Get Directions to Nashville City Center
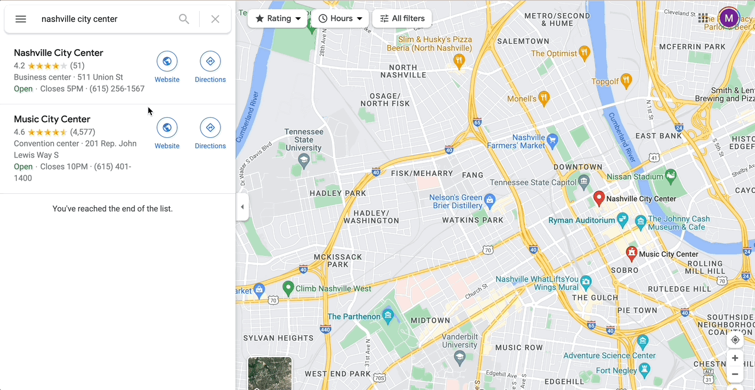Viewport: 755px width, 390px height. (x=210, y=67)
